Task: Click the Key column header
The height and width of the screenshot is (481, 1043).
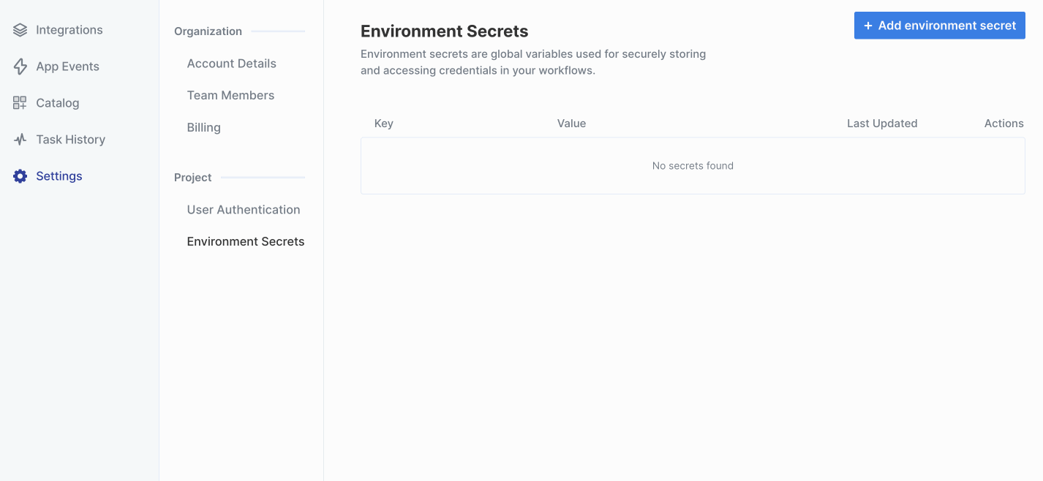Action: [x=383, y=124]
